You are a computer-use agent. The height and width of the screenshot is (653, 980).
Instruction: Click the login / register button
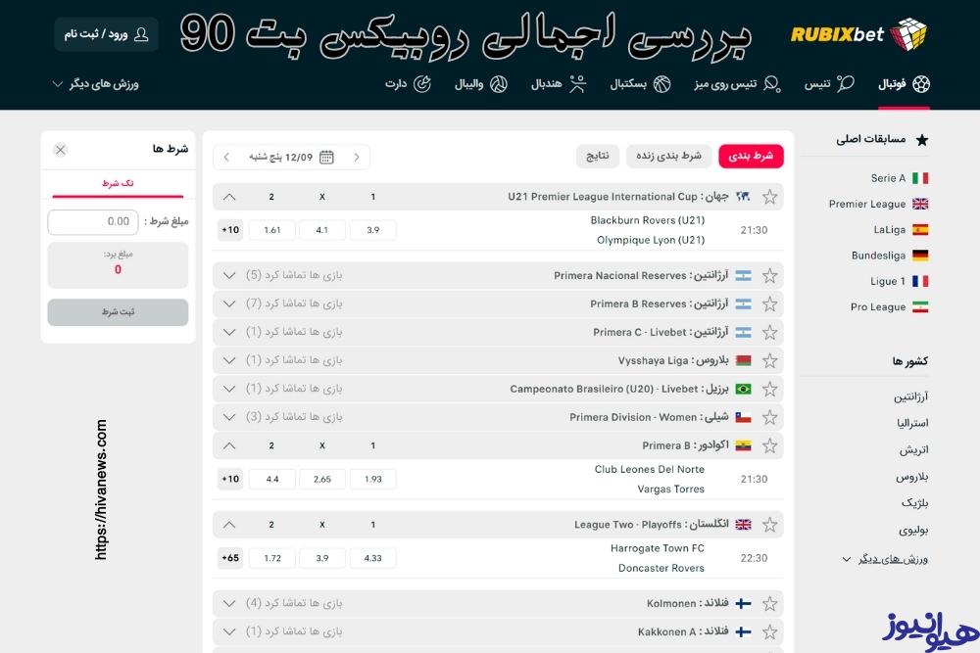105,33
